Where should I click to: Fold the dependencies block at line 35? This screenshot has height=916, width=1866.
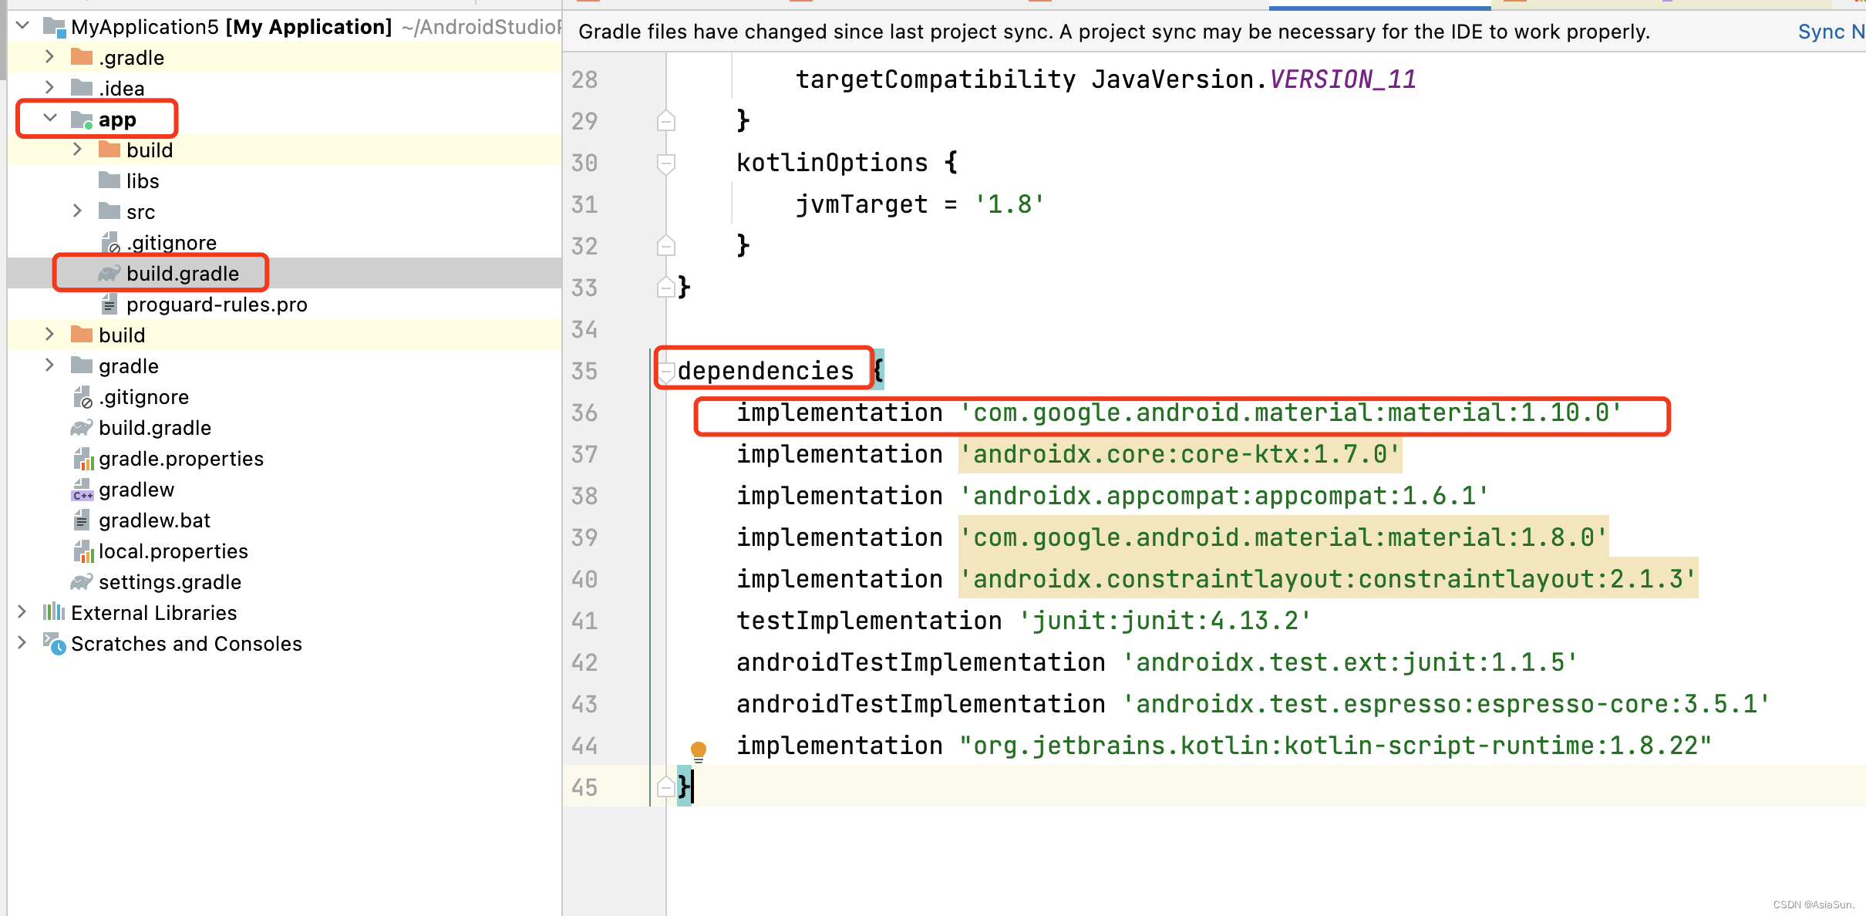666,371
